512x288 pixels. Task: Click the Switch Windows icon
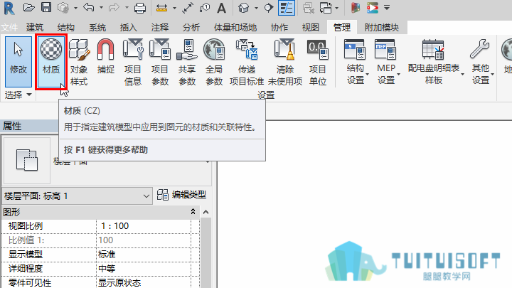(326, 8)
